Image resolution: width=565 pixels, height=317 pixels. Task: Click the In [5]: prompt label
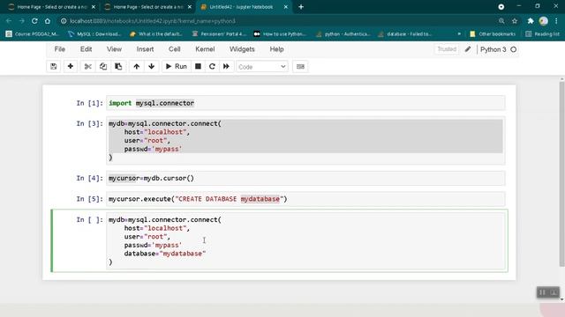click(x=90, y=199)
